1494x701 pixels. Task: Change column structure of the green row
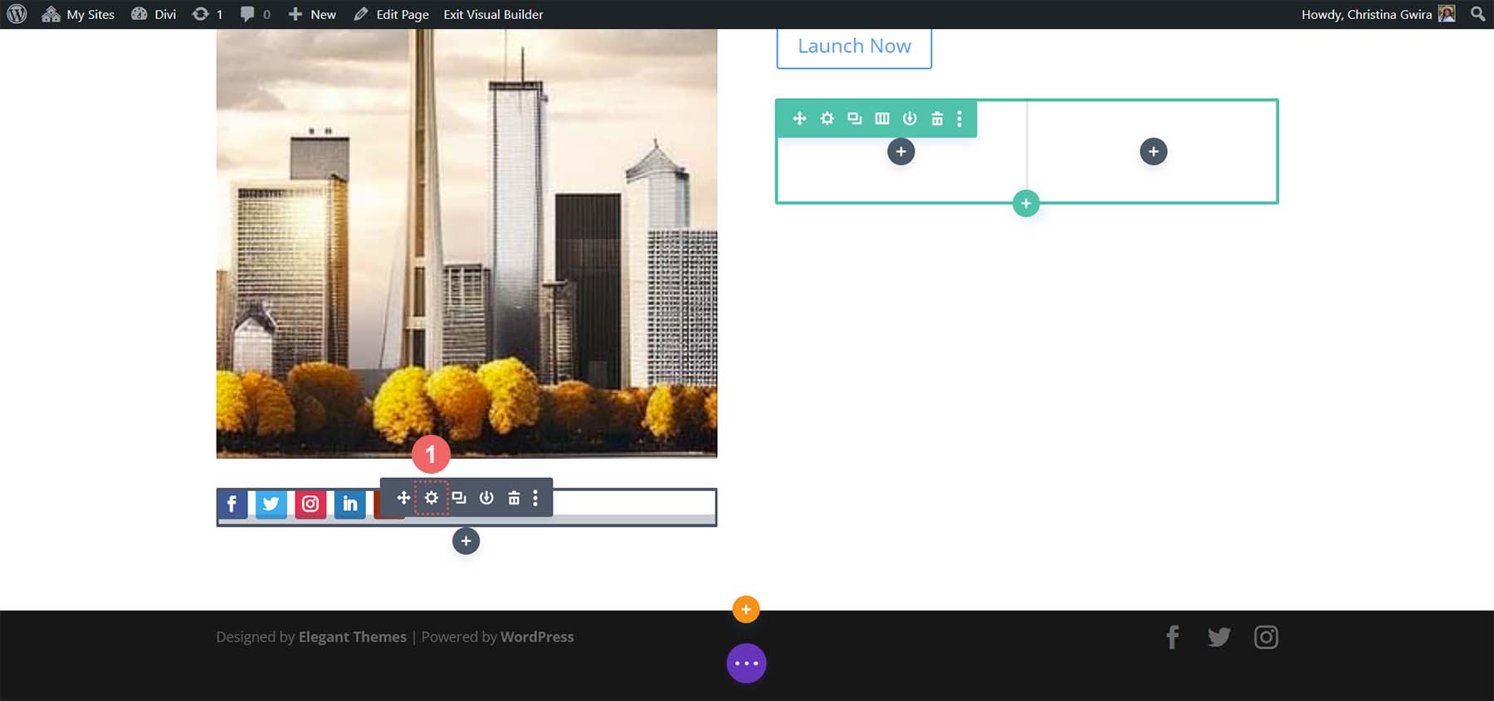coord(882,119)
